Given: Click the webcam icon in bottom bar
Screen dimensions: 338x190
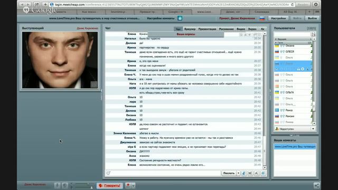Looking at the screenshot, I should [x=65, y=185].
